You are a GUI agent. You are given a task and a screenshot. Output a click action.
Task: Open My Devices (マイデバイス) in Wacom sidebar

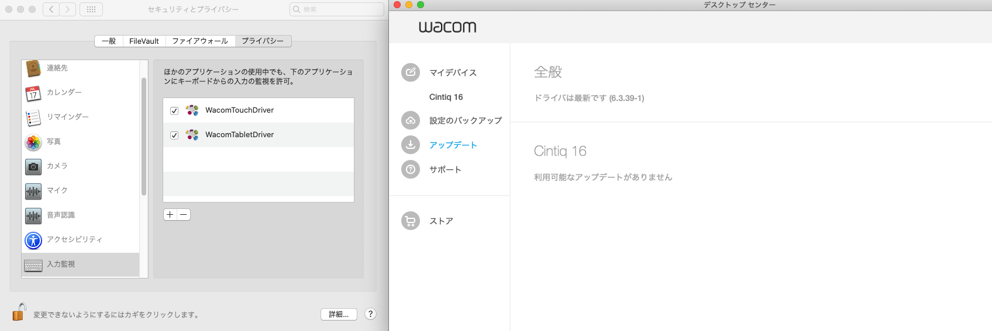pyautogui.click(x=453, y=72)
